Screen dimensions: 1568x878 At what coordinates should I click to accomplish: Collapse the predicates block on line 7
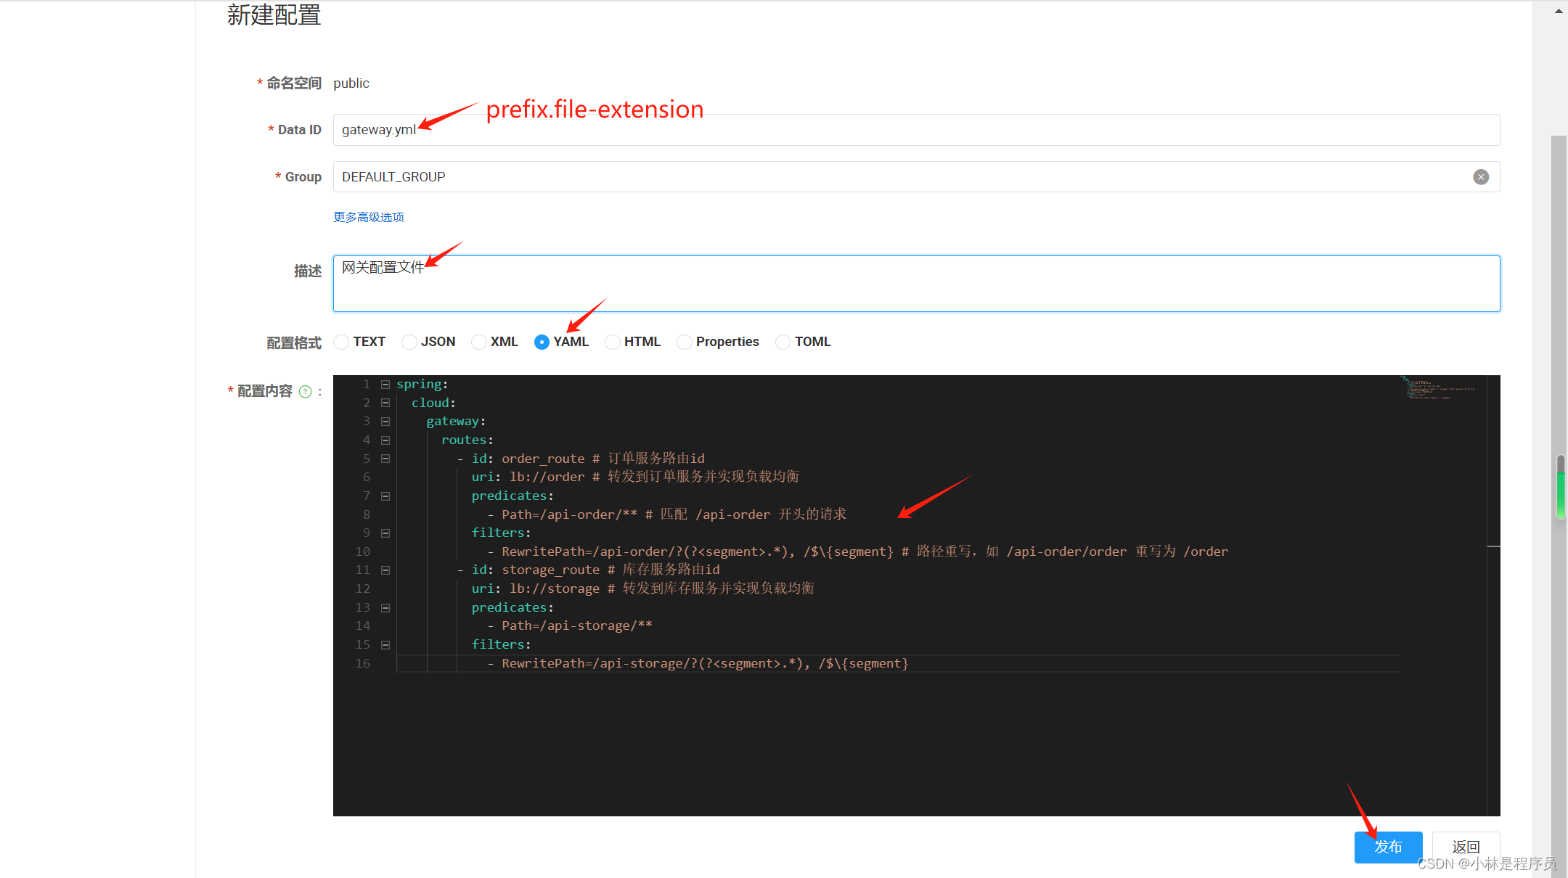[x=385, y=496]
